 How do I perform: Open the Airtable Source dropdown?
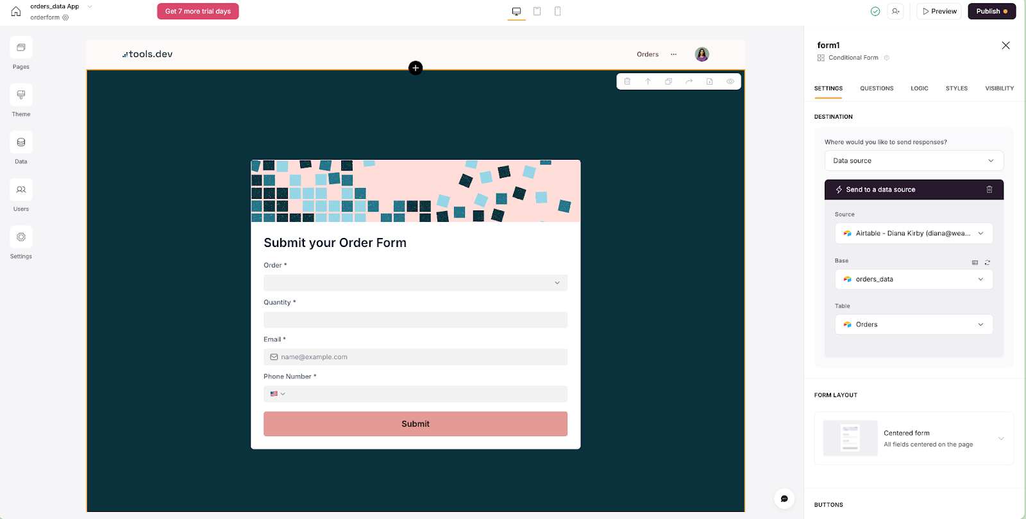(914, 234)
